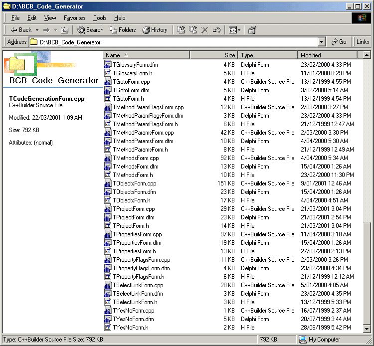Image resolution: width=374 pixels, height=346 pixels.
Task: Select the TObjectsForm.cpp file icon
Action: pos(108,183)
